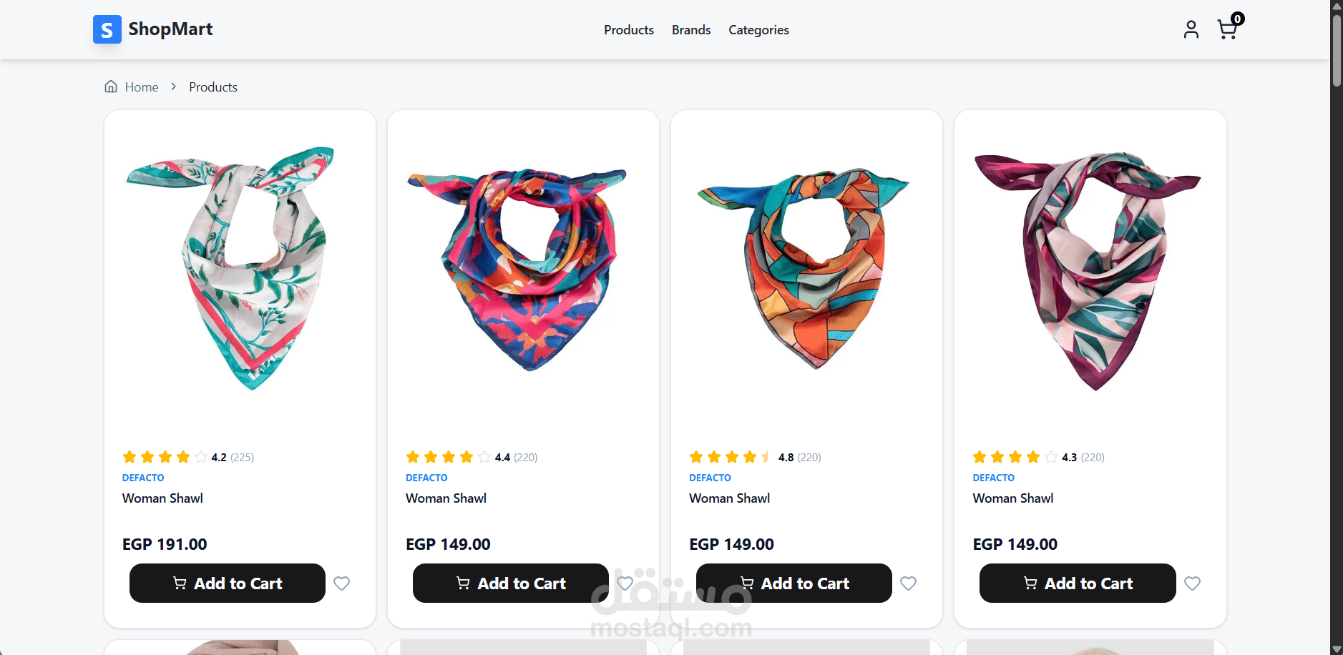The image size is (1343, 655).
Task: Click the ShopMart blue S logo
Action: pos(107,29)
